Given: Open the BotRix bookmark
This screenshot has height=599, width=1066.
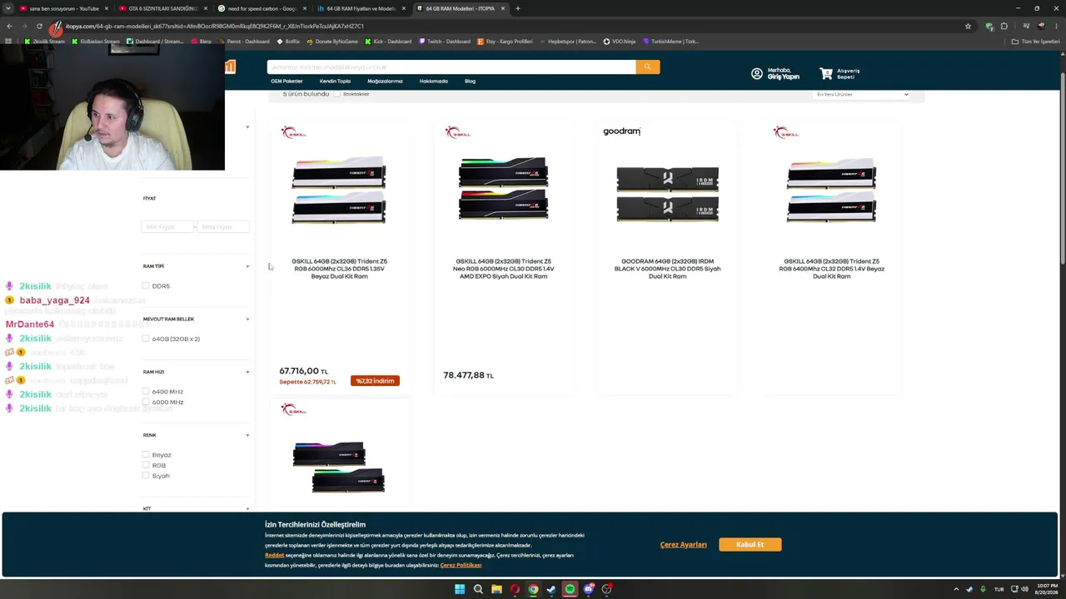Looking at the screenshot, I should 288,41.
